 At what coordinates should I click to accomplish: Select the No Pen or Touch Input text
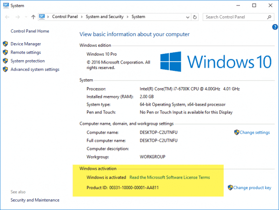pyautogui.click(x=186, y=112)
